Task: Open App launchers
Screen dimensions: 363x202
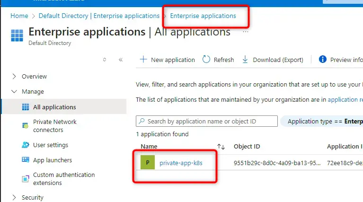Action: [x=53, y=160]
